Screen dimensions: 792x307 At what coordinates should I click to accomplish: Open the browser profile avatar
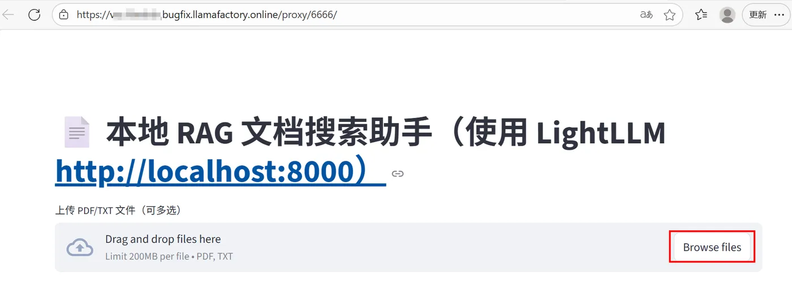tap(728, 15)
